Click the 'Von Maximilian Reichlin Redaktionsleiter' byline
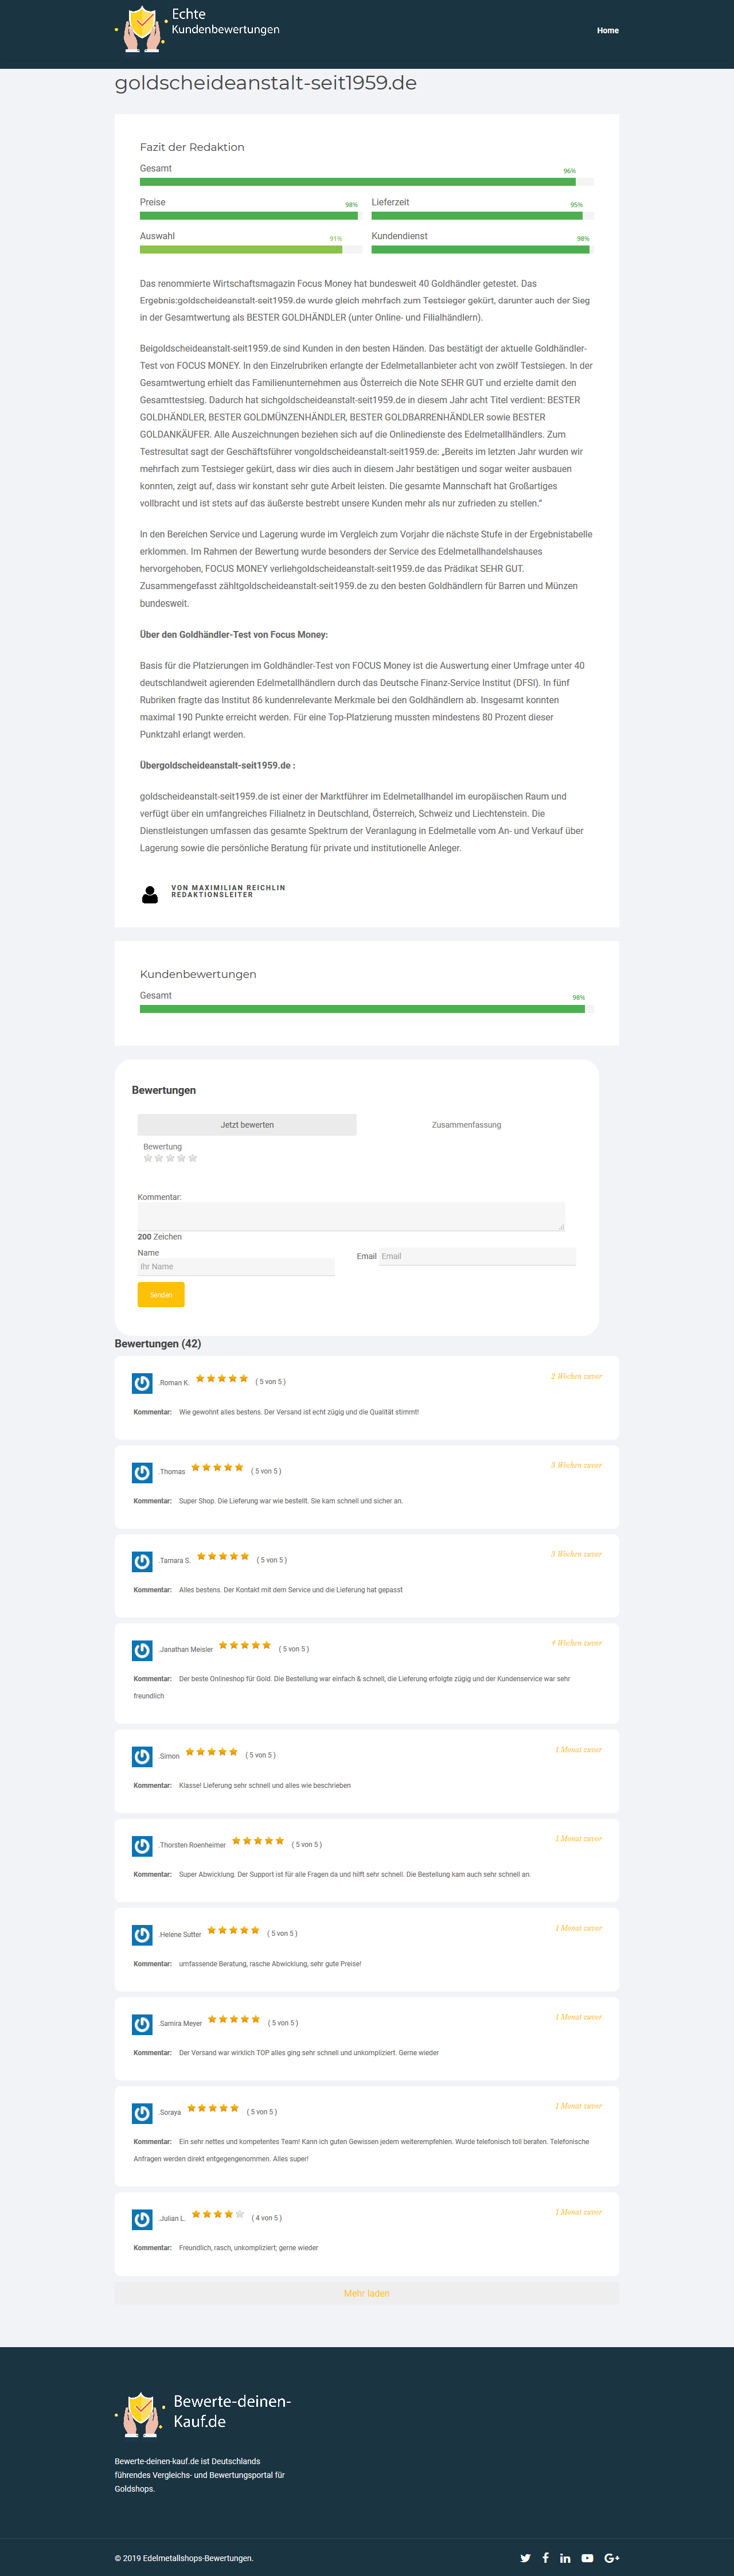The width and height of the screenshot is (734, 2576). click(x=228, y=891)
